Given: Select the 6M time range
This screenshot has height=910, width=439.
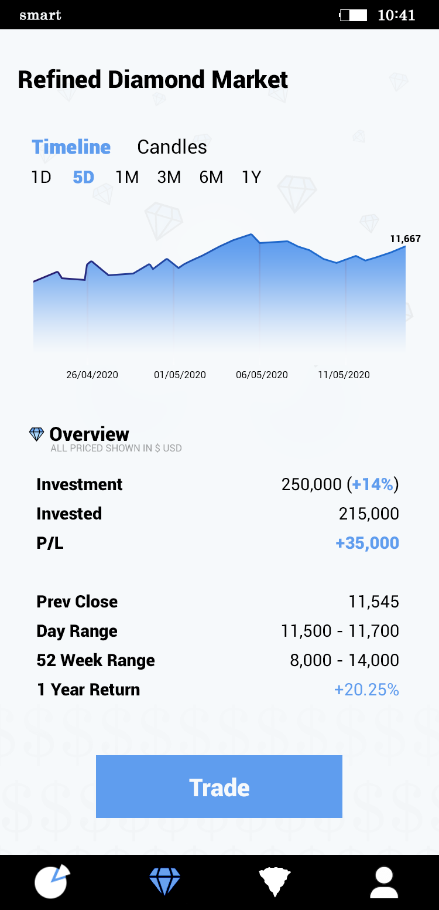Looking at the screenshot, I should [211, 177].
